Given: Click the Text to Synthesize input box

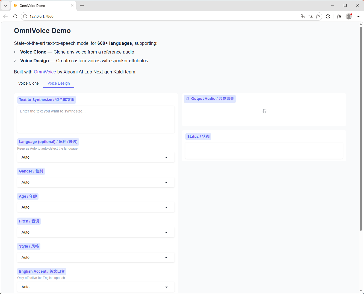Looking at the screenshot, I should (x=96, y=119).
